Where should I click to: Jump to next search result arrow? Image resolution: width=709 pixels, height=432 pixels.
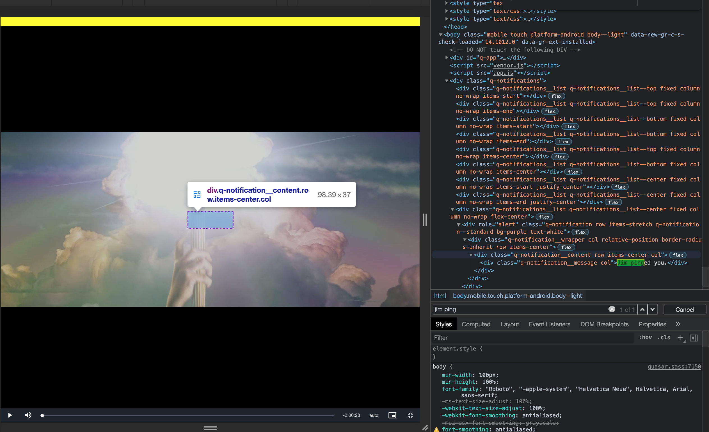pyautogui.click(x=653, y=309)
